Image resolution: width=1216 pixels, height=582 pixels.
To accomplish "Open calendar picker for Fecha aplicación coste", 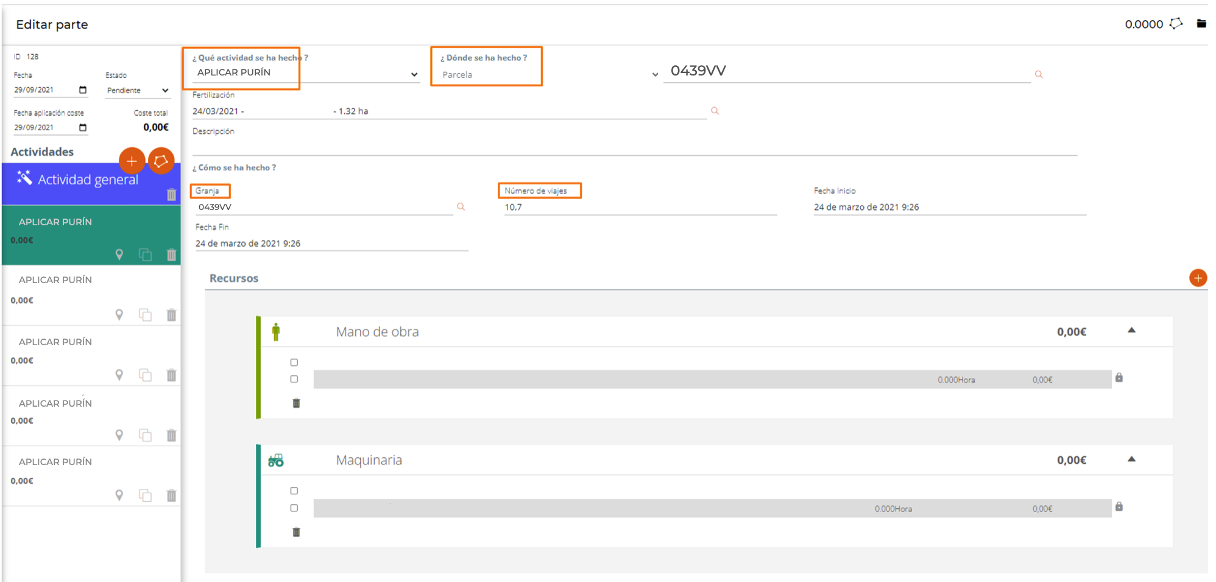I will coord(83,128).
